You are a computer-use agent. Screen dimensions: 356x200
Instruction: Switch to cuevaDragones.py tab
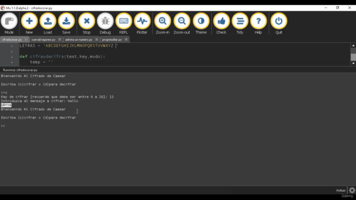click(x=43, y=39)
